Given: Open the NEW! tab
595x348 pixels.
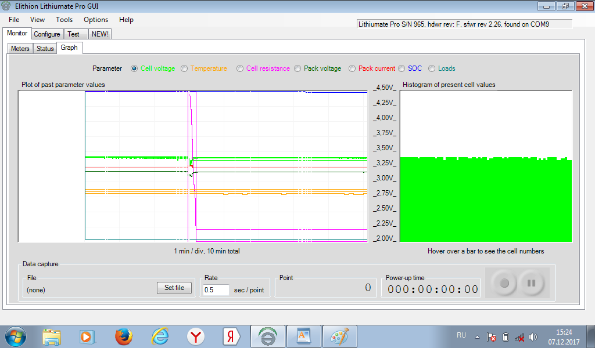Looking at the screenshot, I should pos(100,34).
